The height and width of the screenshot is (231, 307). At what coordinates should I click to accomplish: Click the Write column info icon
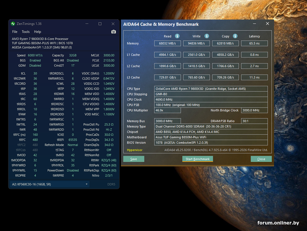coord(207,36)
